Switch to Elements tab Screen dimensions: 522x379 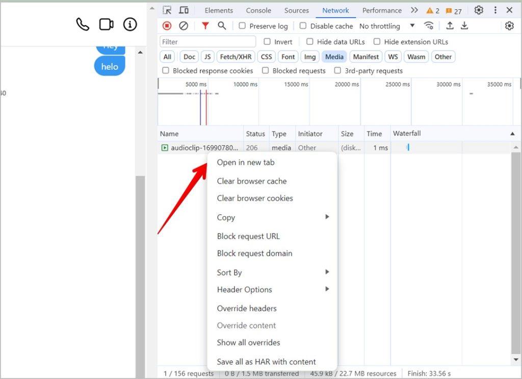(219, 11)
